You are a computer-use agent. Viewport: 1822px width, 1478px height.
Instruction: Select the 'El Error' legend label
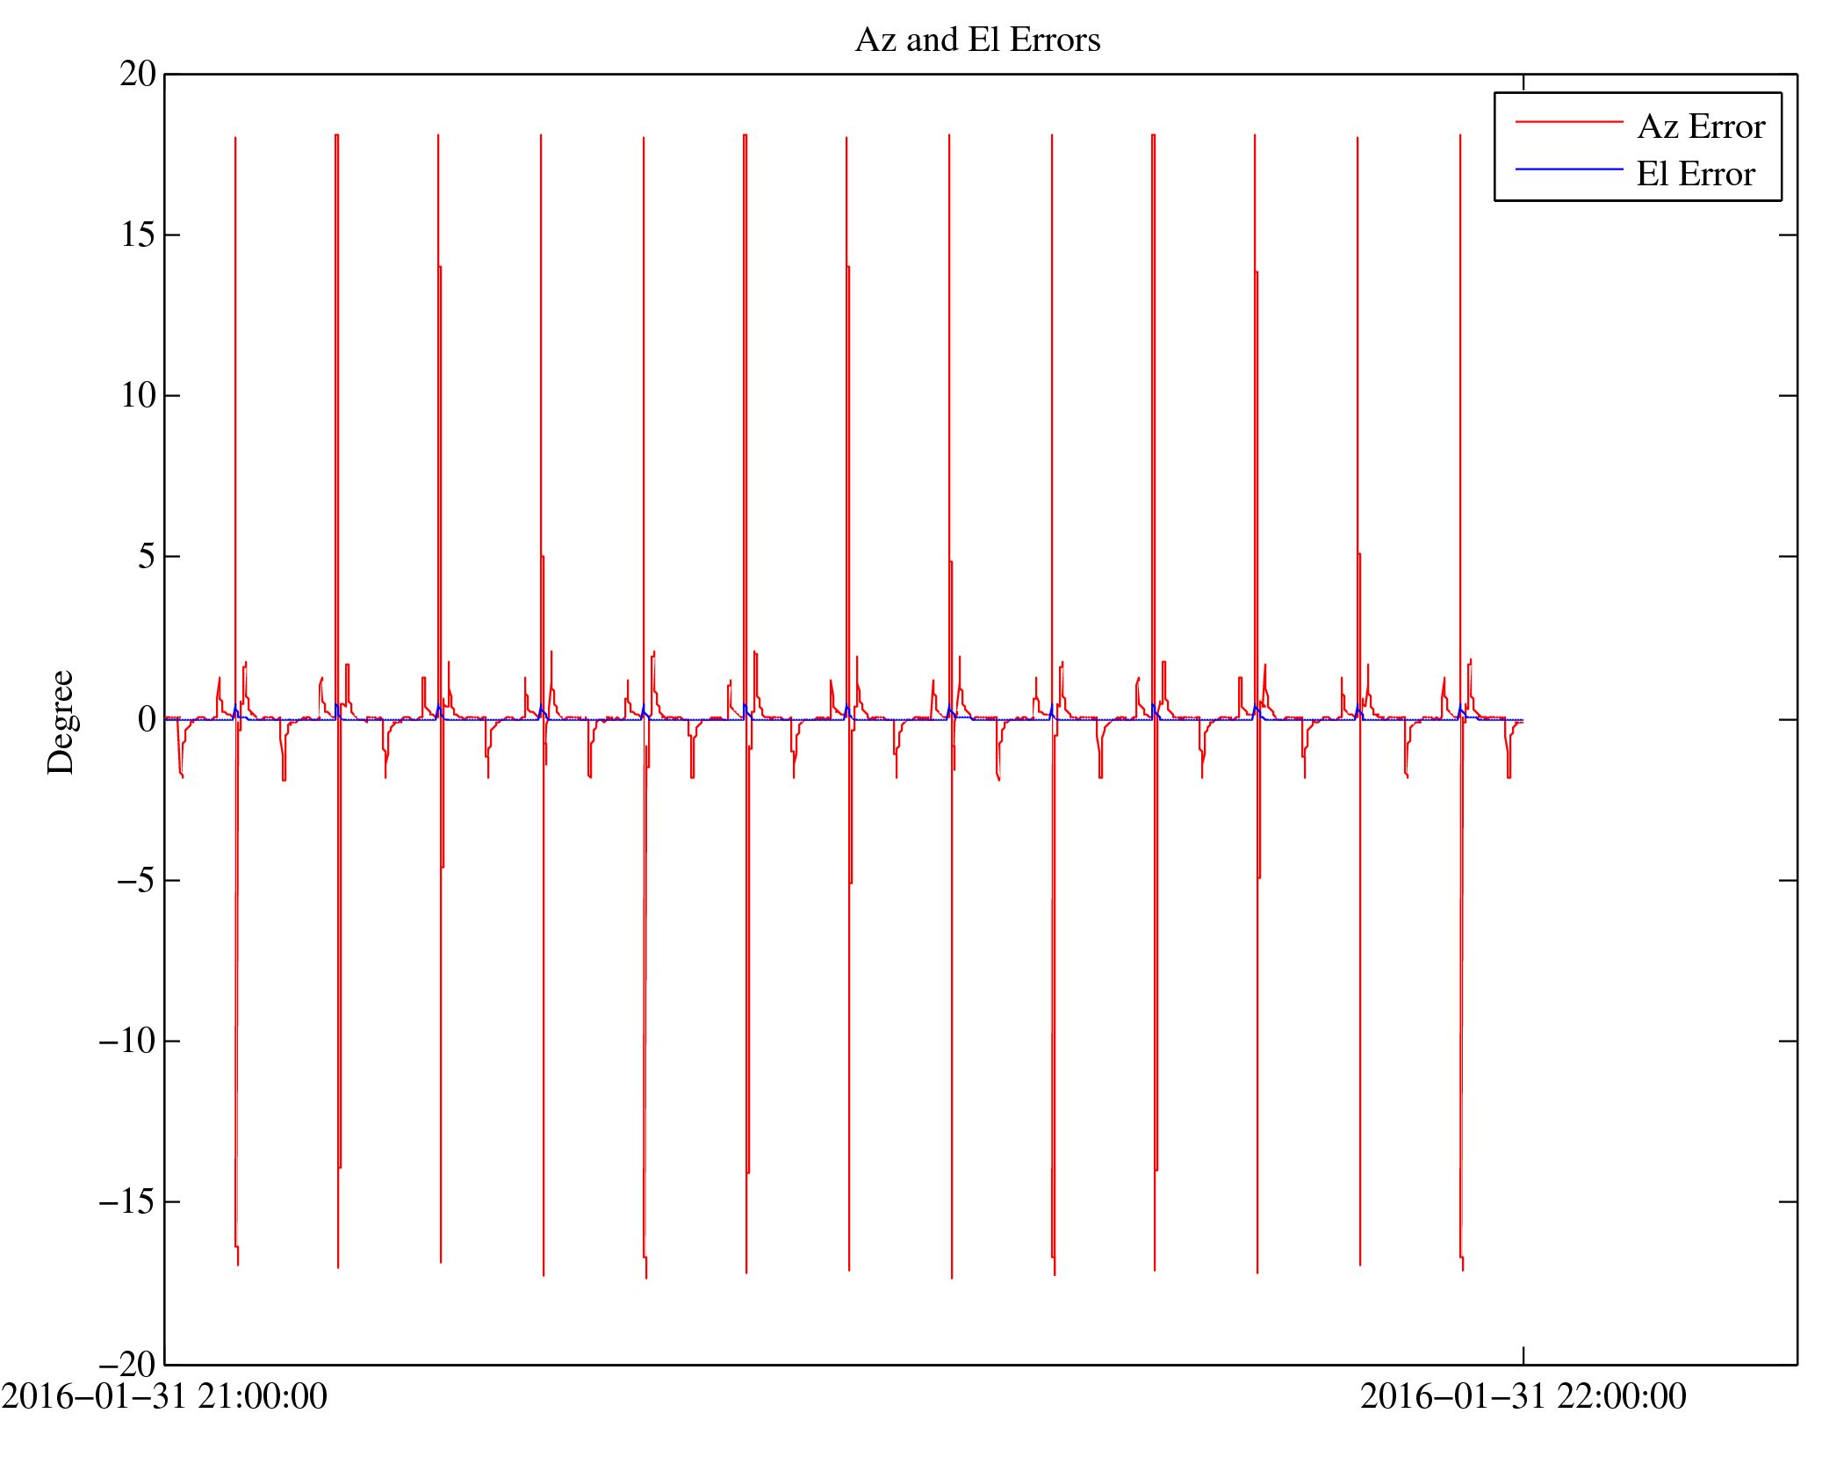1696,174
